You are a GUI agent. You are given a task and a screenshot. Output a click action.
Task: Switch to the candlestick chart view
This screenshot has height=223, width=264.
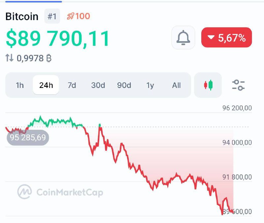(208, 85)
